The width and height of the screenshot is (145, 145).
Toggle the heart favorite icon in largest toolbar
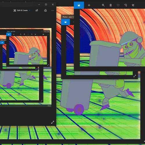pyautogui.click(x=118, y=5)
